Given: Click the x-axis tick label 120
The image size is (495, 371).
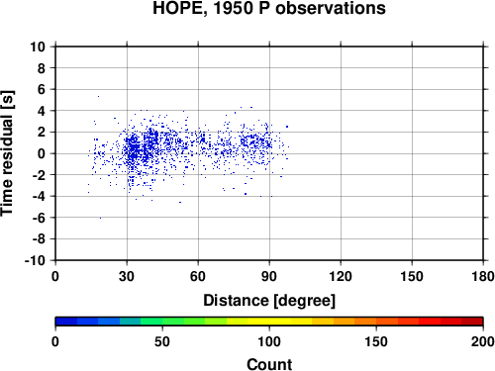Looking at the screenshot, I should [341, 276].
